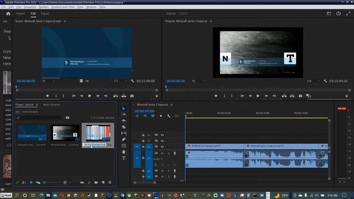Open the File menu
Viewport: 354px width, 199px height.
click(3, 7)
